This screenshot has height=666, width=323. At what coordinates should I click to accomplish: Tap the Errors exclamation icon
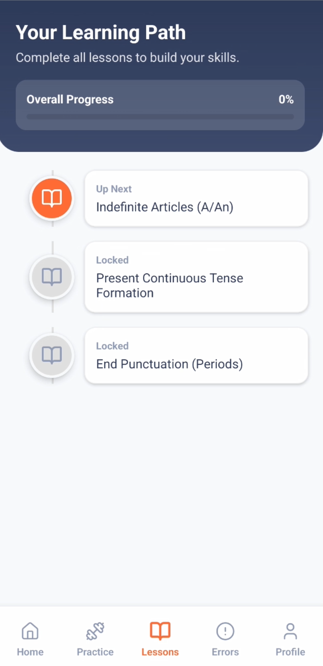(225, 631)
